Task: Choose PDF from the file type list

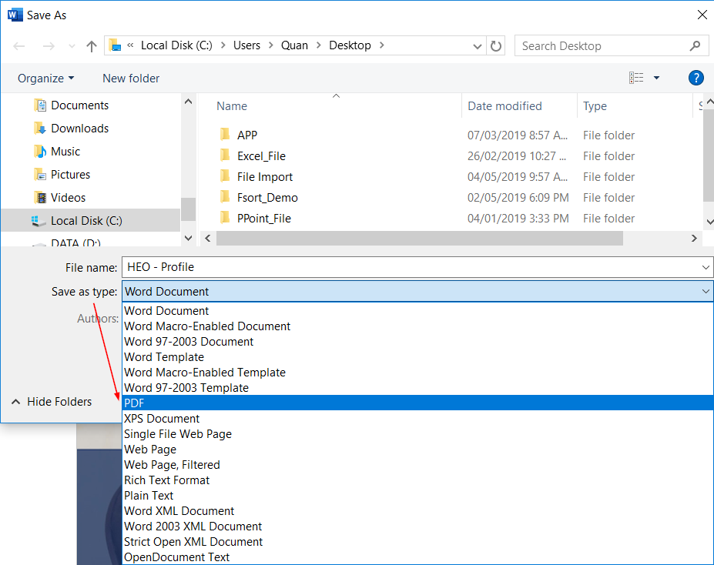Action: pos(134,403)
